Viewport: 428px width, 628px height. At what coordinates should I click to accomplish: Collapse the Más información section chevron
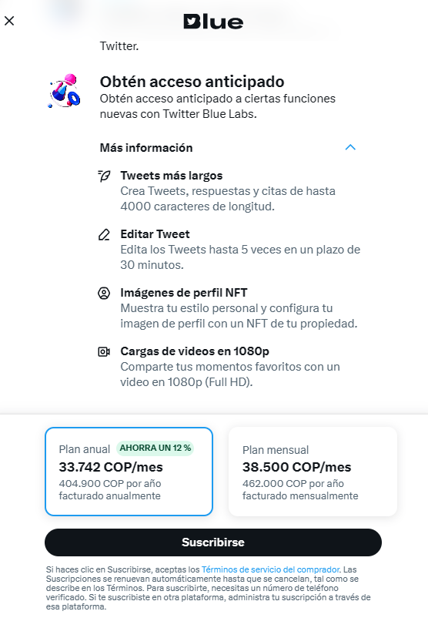[350, 147]
